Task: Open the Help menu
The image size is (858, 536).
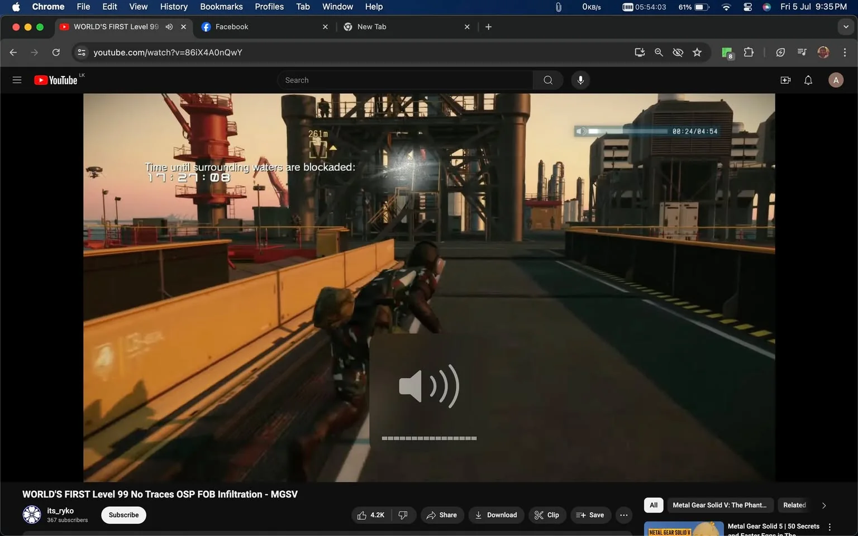Action: pyautogui.click(x=374, y=7)
